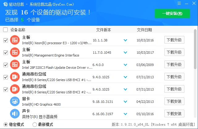Click the 声卡 category label
The height and width of the screenshot is (129, 198).
point(26,111)
